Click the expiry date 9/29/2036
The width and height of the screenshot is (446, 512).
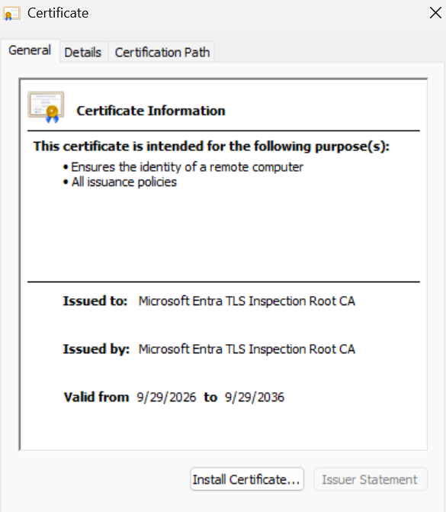click(x=255, y=397)
